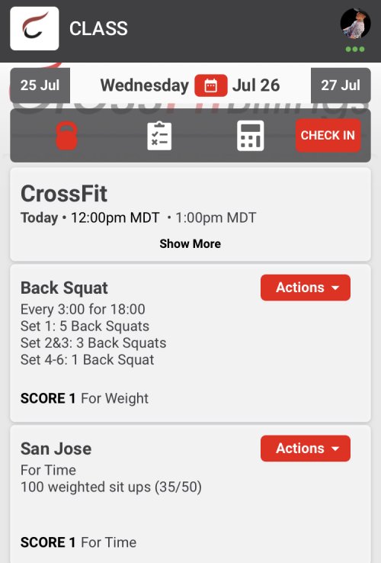The height and width of the screenshot is (563, 381).
Task: Tap San Jose SCORE 1 For Time
Action: pyautogui.click(x=78, y=542)
